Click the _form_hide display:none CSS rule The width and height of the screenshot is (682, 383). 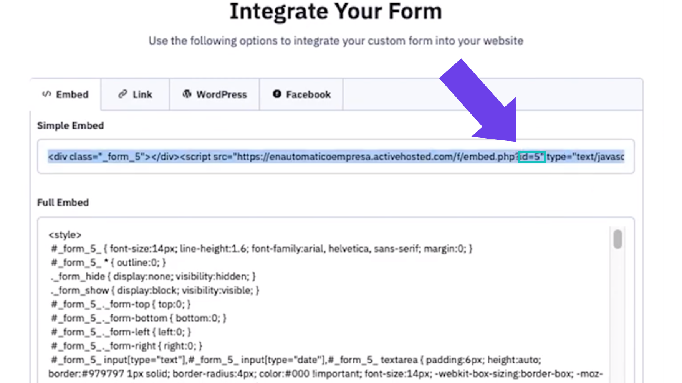[153, 276]
